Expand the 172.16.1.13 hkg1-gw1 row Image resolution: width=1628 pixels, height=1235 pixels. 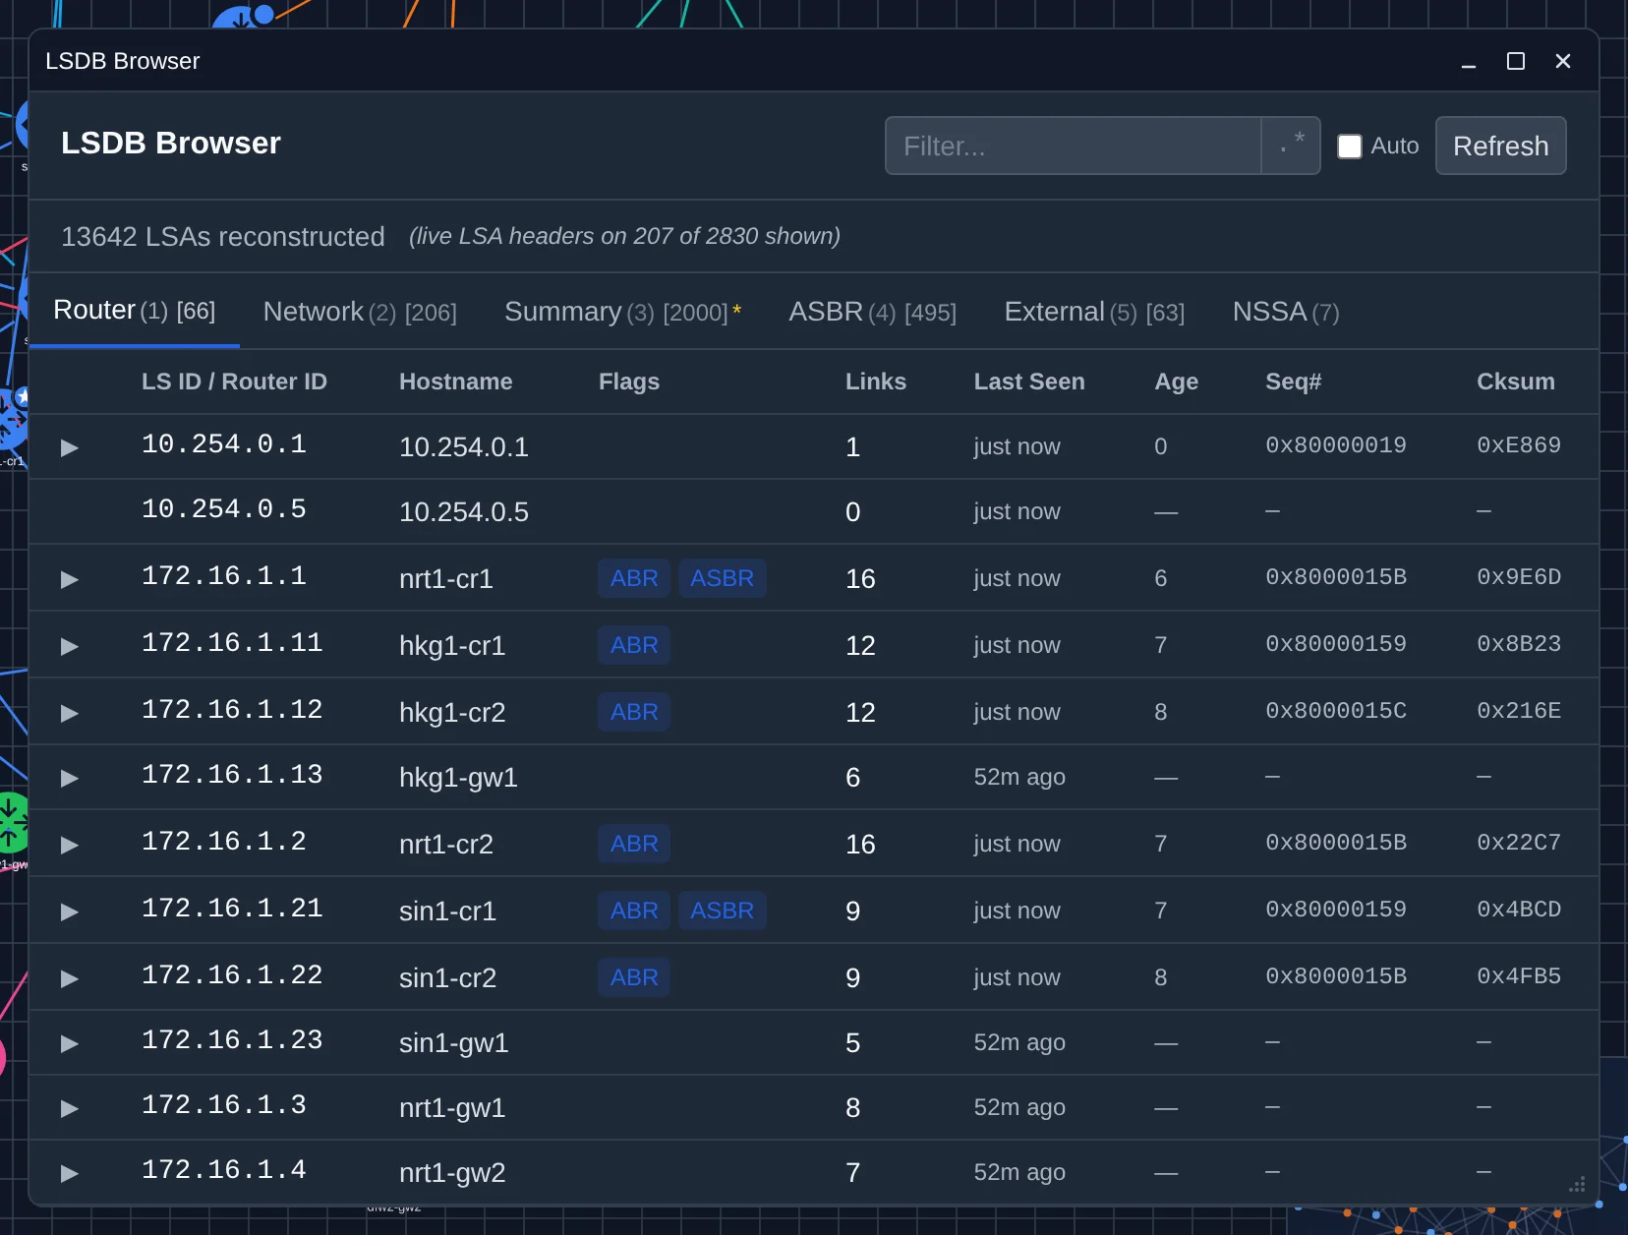point(69,778)
